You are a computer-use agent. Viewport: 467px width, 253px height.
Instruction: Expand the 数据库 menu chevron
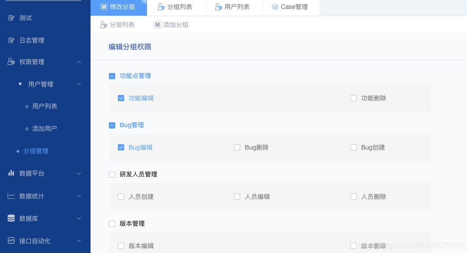point(79,218)
